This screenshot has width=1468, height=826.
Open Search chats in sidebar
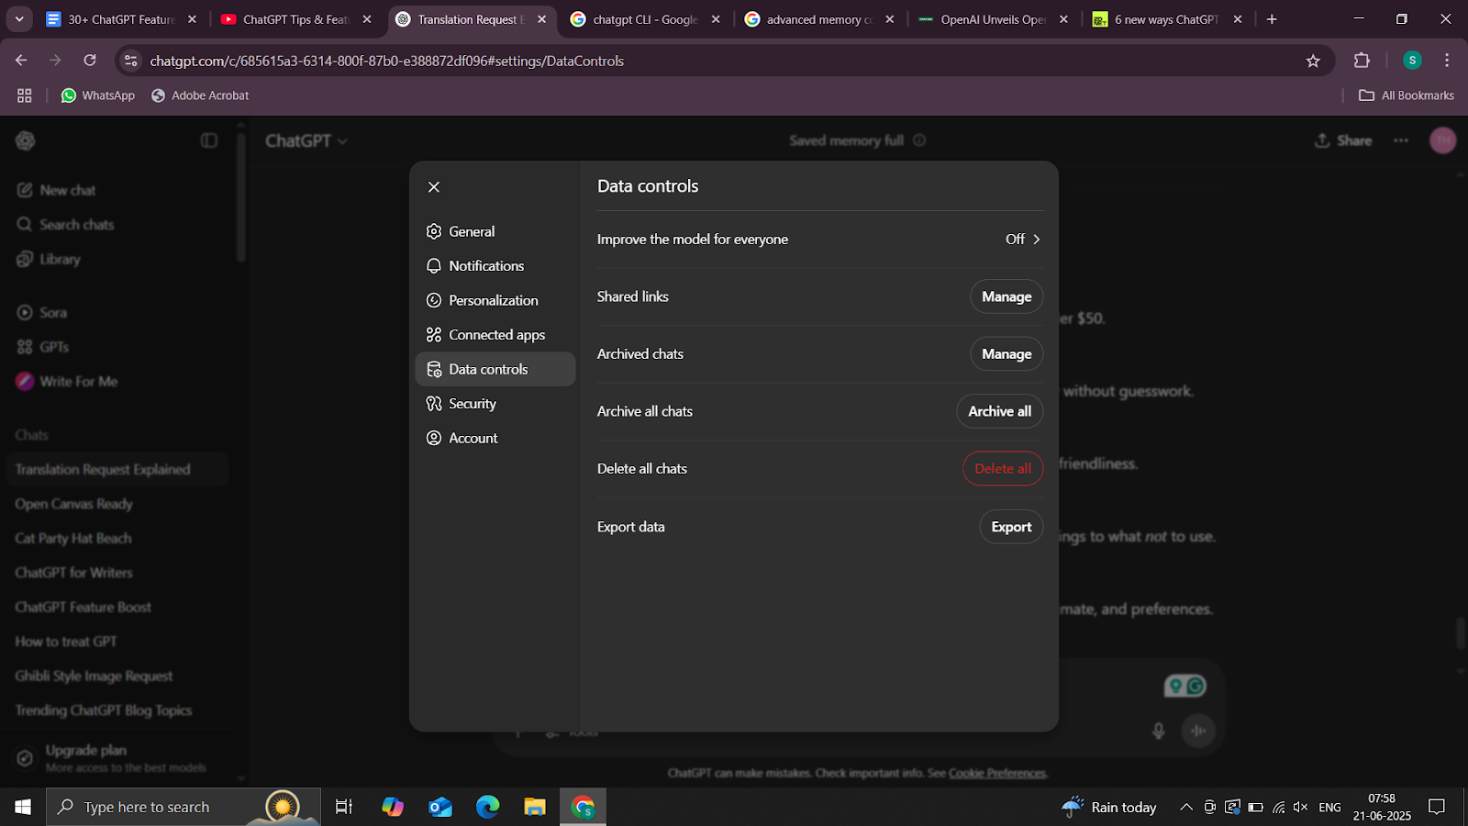(66, 224)
